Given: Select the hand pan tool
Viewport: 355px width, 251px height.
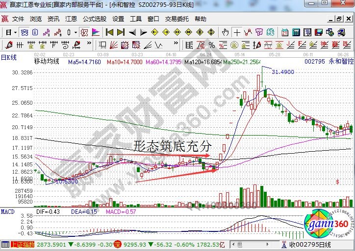Looking at the screenshot, I should click(x=225, y=32).
